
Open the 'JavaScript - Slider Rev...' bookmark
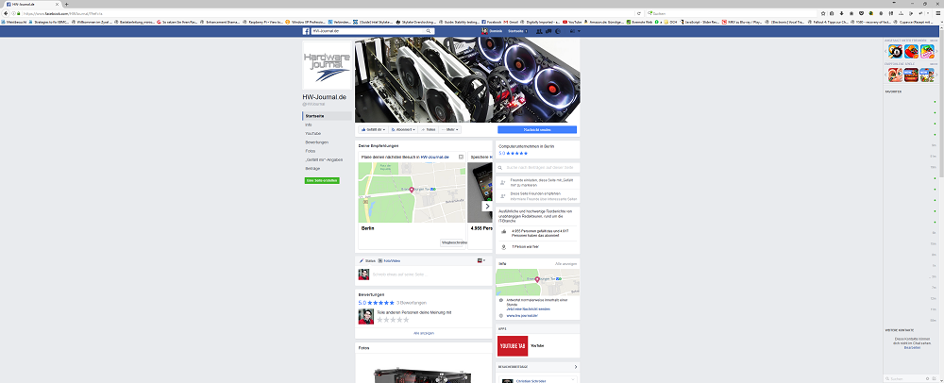pos(700,21)
